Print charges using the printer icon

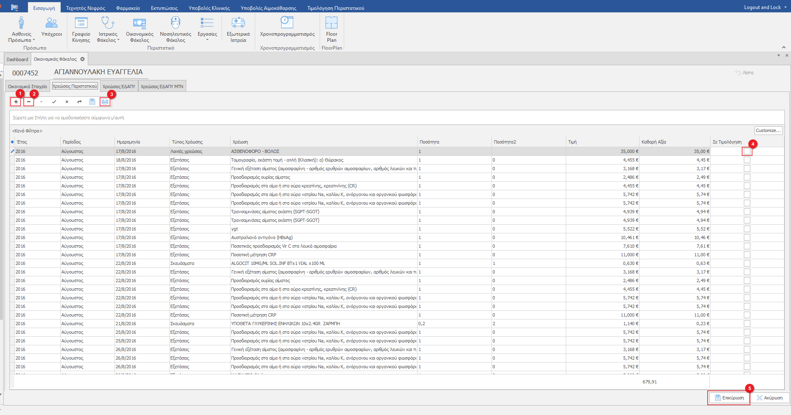[x=105, y=102]
